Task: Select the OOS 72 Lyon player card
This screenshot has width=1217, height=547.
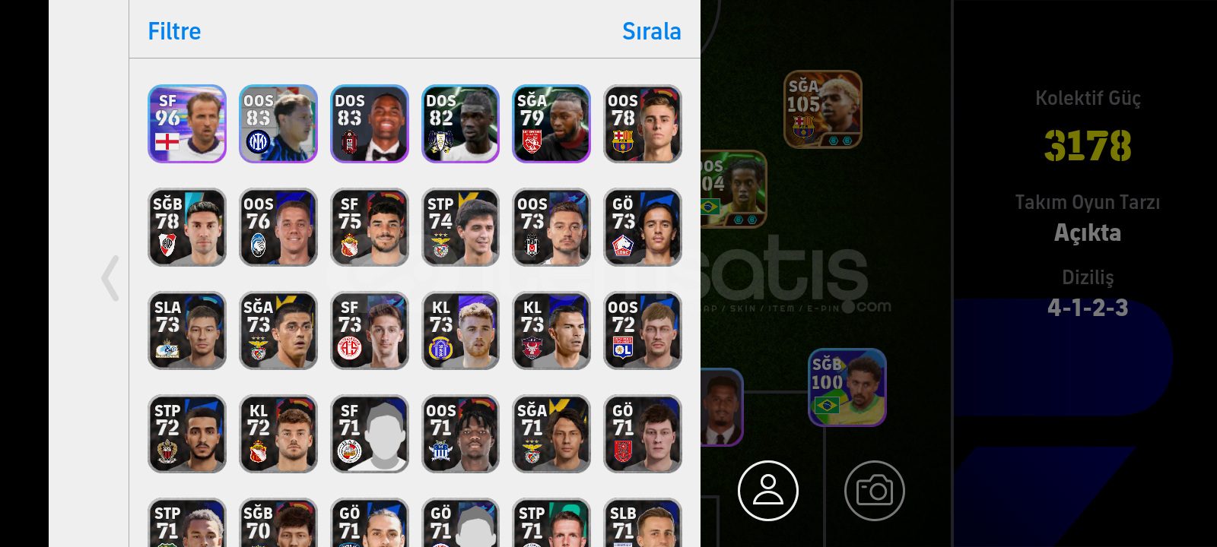Action: pyautogui.click(x=643, y=330)
